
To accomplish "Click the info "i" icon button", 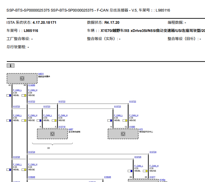I will (11, 66).
